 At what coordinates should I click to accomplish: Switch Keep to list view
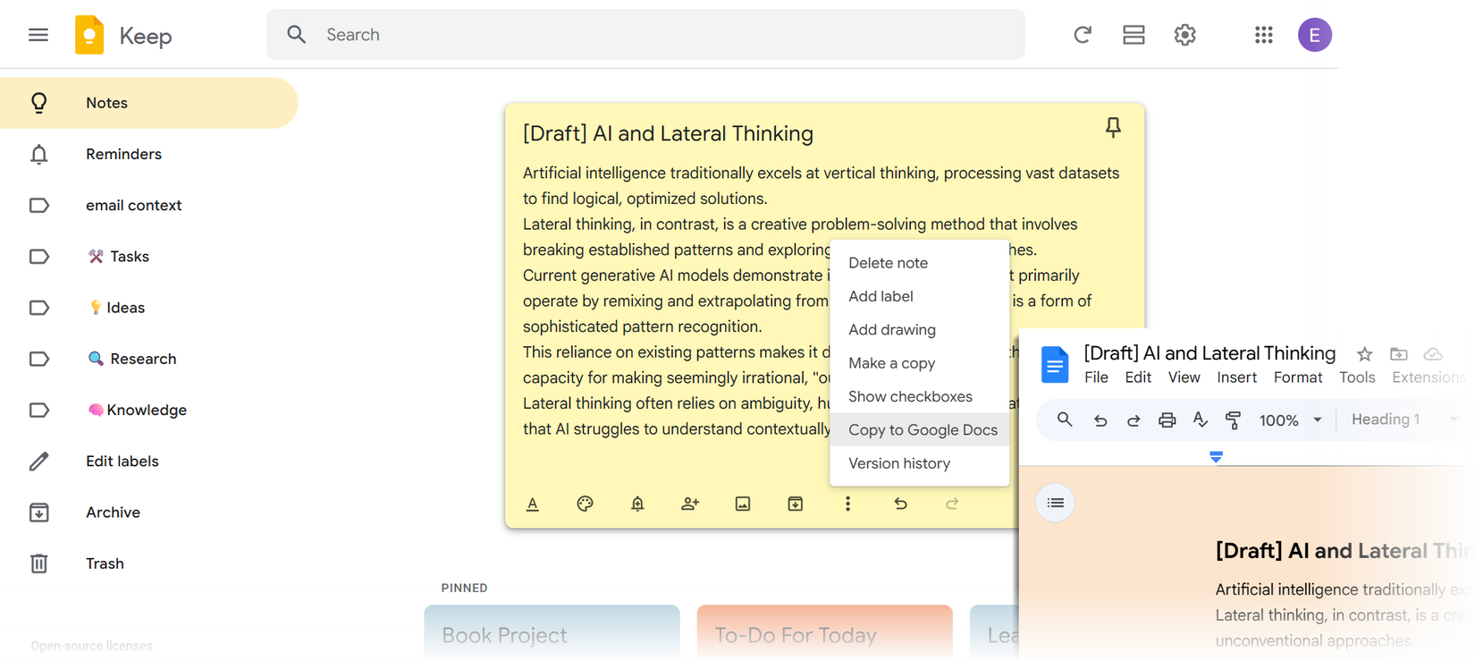click(x=1134, y=34)
